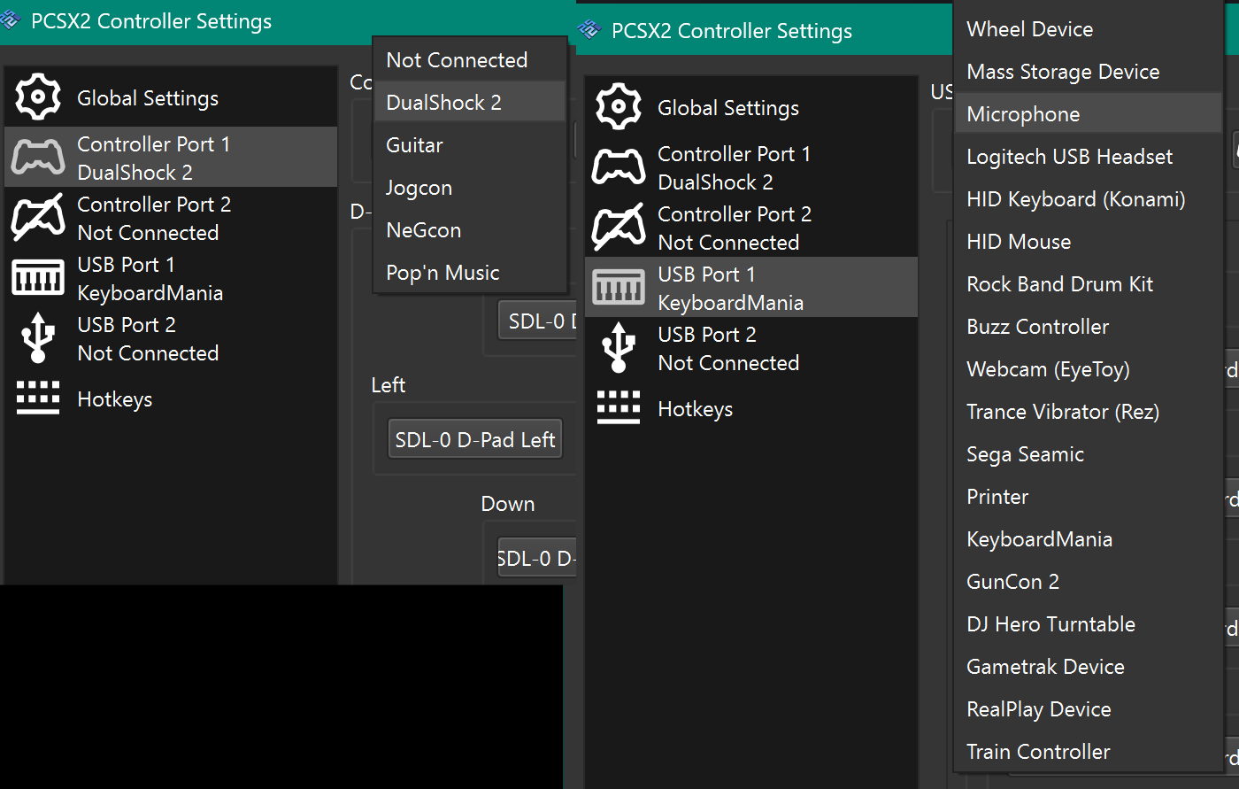The image size is (1239, 789).
Task: Click the keyboard icon for USB Port 1 in left window
Action: point(38,277)
